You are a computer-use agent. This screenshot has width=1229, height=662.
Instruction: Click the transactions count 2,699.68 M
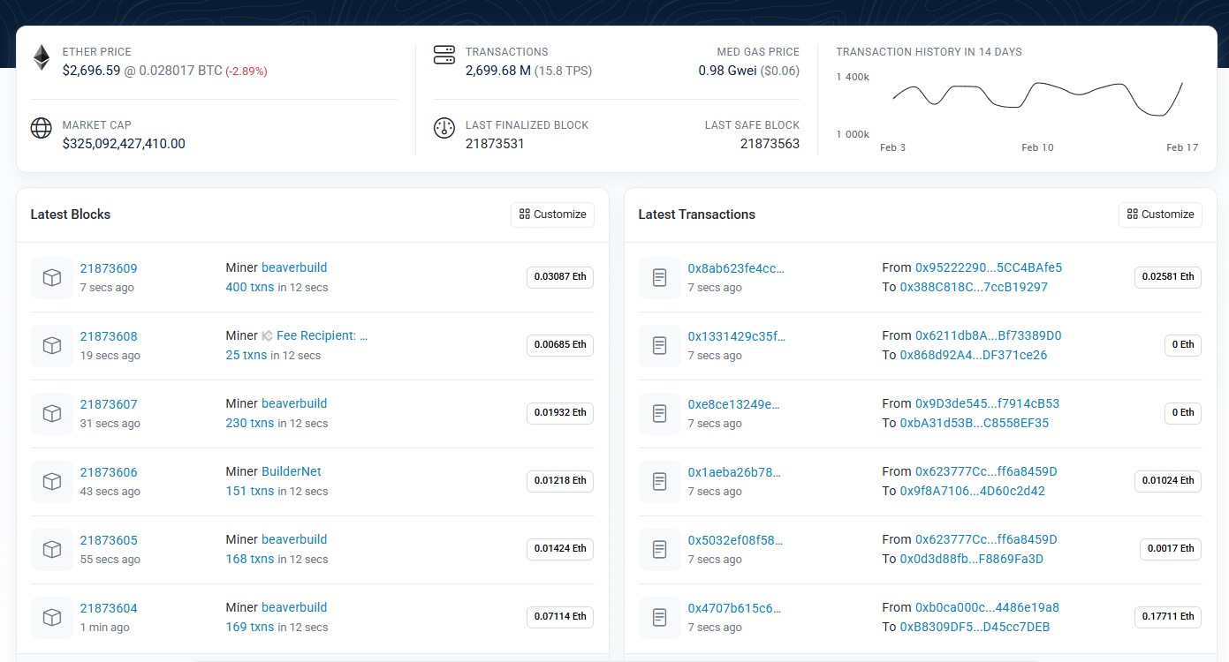click(x=498, y=71)
